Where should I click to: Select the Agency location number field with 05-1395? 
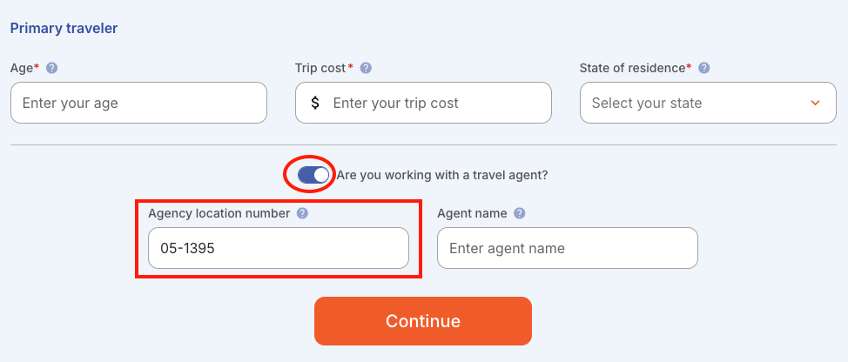pos(279,248)
